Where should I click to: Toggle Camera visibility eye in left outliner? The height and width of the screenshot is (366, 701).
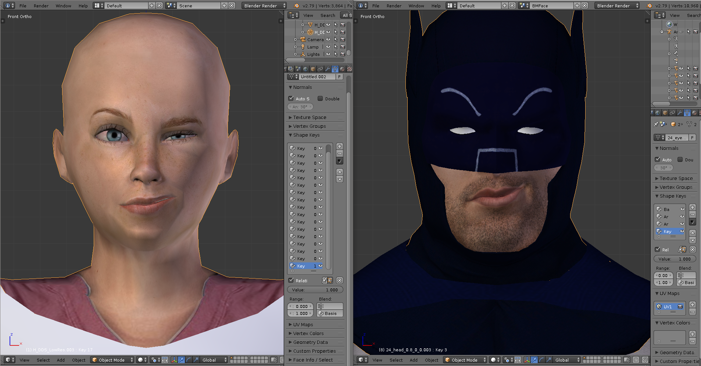click(x=328, y=39)
